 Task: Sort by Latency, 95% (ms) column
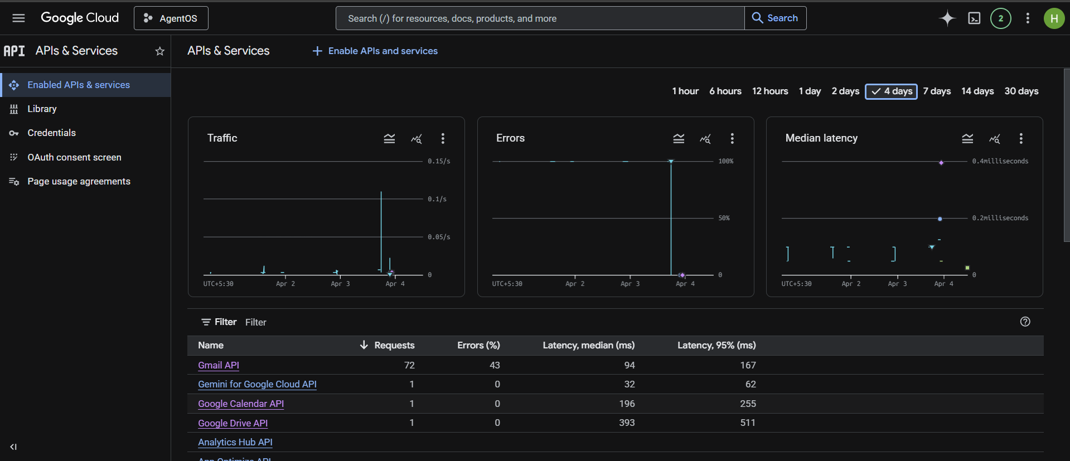tap(716, 345)
